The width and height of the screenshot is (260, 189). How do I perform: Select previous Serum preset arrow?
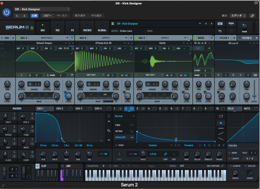tap(206, 24)
